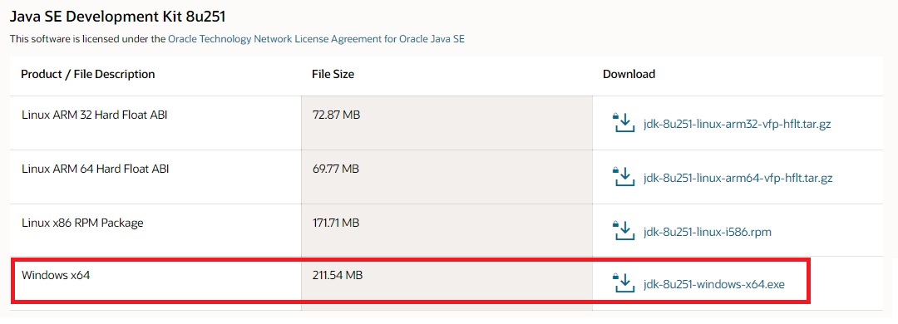The height and width of the screenshot is (324, 898).
Task: Click download icon for linux-arm64 tar.gz
Action: coord(624,178)
